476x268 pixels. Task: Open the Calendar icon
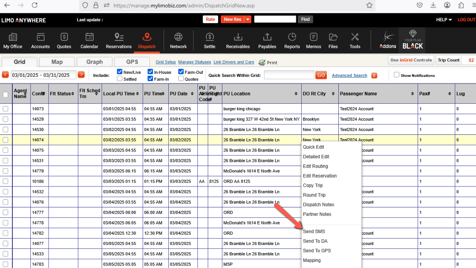89,37
